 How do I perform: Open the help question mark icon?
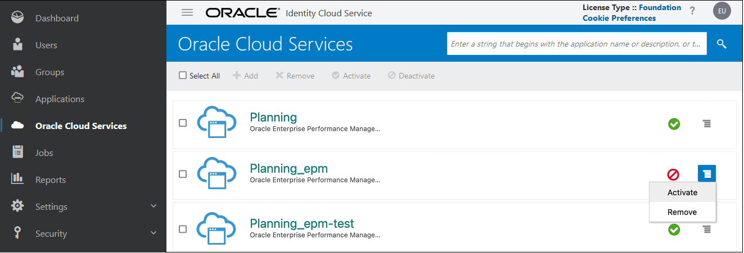click(692, 11)
